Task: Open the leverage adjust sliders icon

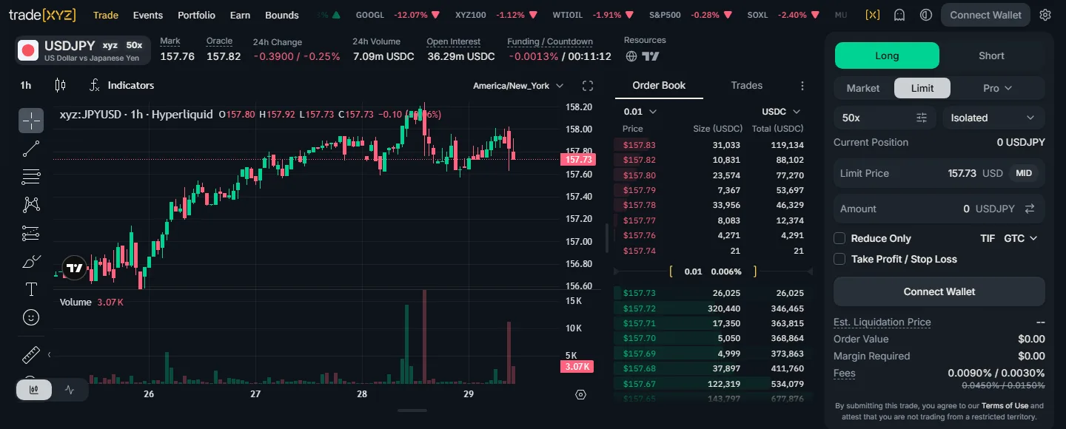Action: point(922,118)
